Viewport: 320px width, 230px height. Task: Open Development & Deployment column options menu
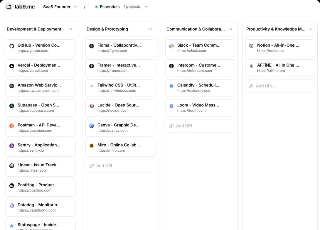pyautogui.click(x=70, y=29)
